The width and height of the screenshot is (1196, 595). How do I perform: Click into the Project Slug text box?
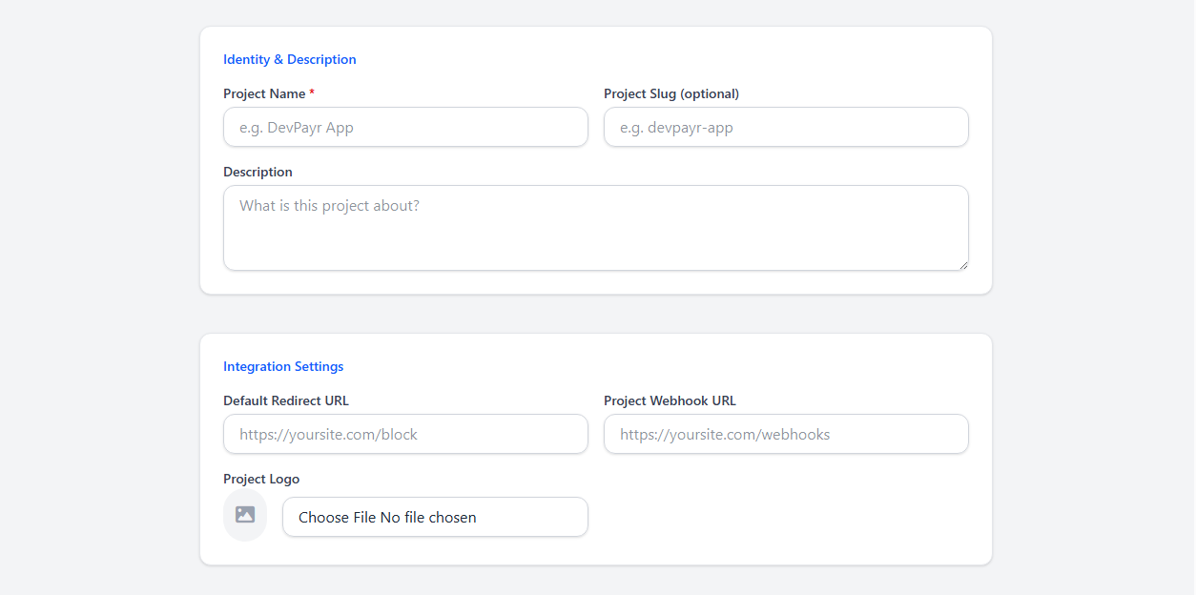[786, 127]
